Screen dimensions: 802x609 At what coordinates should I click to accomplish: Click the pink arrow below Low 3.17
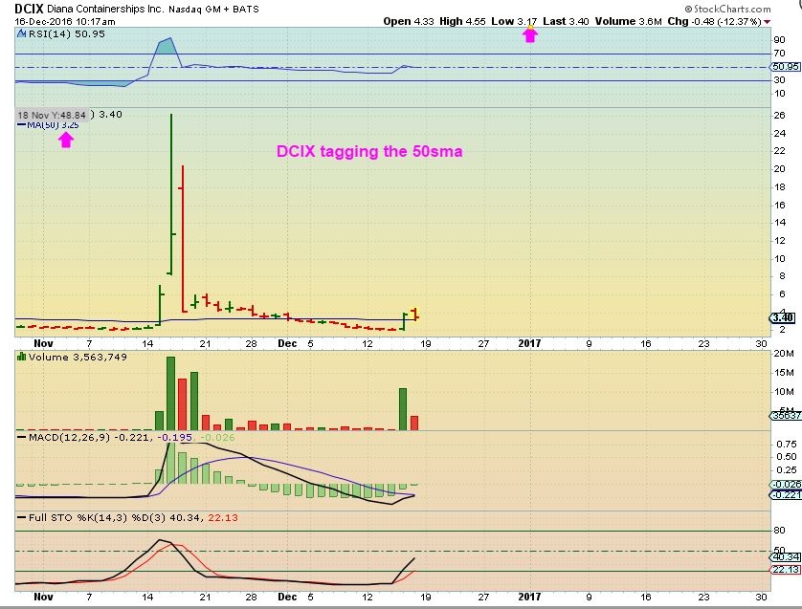click(x=529, y=35)
